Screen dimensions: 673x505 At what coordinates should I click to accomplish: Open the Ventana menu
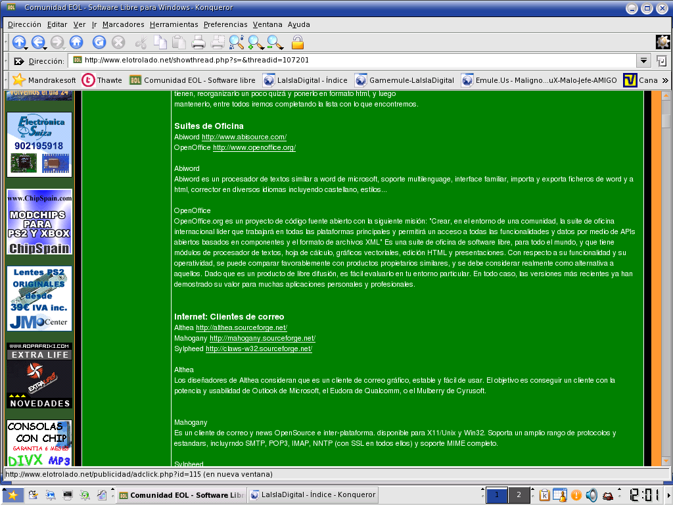(267, 24)
